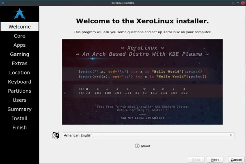Select the Welcome step in sidebar
The height and width of the screenshot is (164, 246).
[20, 27]
